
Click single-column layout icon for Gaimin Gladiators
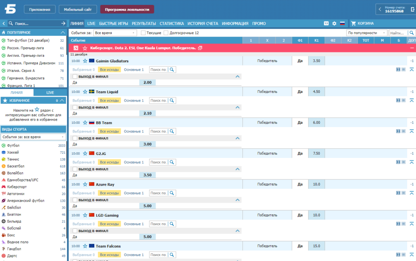(403, 69)
